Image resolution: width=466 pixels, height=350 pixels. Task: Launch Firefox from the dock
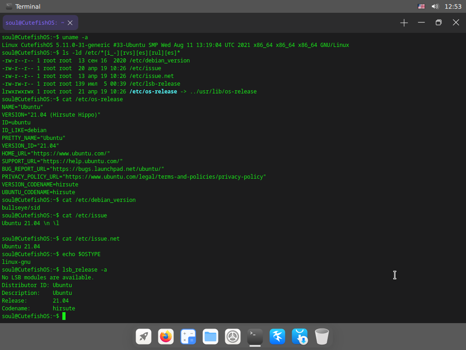pyautogui.click(x=166, y=336)
